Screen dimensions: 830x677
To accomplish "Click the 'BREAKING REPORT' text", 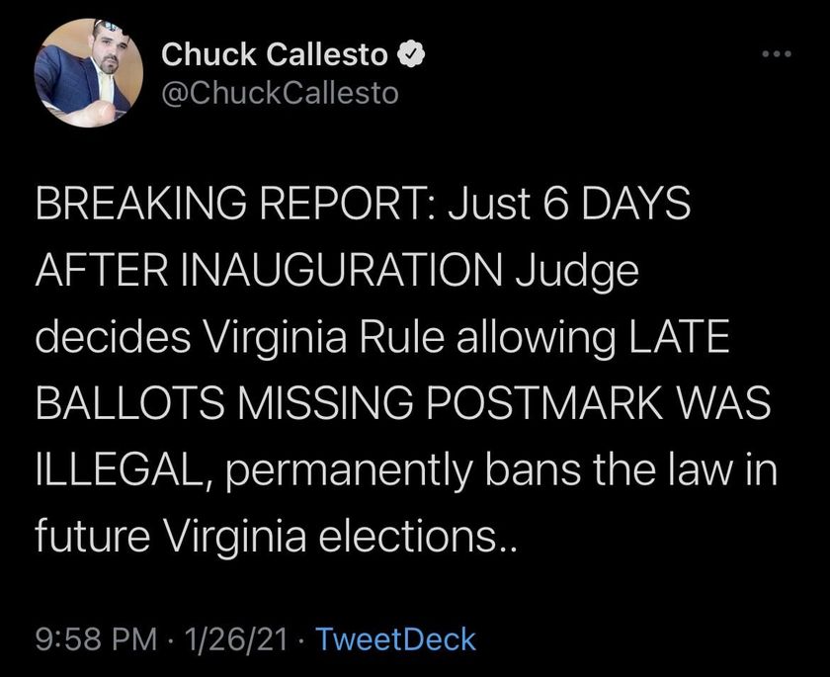I will [236, 204].
